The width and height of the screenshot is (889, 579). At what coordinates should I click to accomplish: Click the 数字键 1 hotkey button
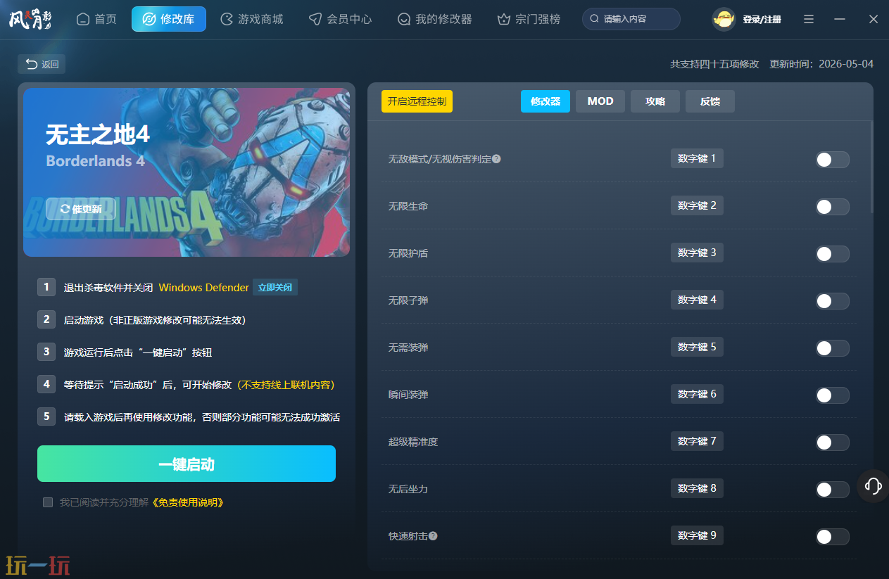pyautogui.click(x=697, y=158)
